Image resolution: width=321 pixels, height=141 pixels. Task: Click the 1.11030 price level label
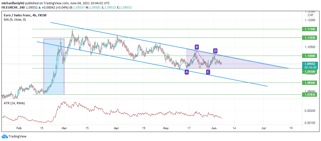point(310,38)
